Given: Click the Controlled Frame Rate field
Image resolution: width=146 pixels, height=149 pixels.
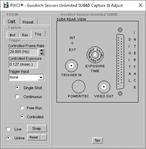Looking at the screenshot, I should pos(23,52).
